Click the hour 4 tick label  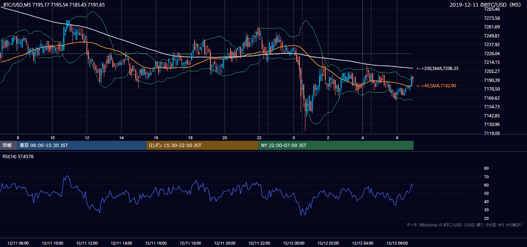[362, 137]
